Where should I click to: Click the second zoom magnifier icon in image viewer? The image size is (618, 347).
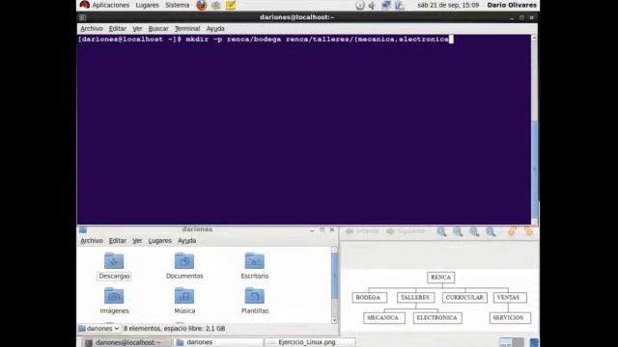point(458,231)
